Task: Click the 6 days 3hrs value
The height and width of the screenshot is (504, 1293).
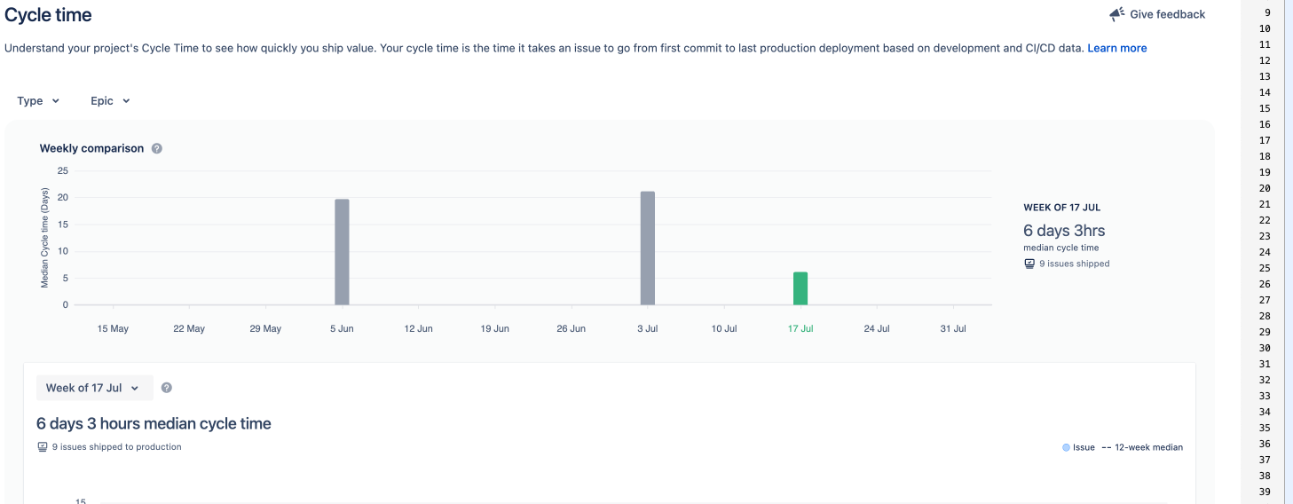Action: pos(1064,231)
